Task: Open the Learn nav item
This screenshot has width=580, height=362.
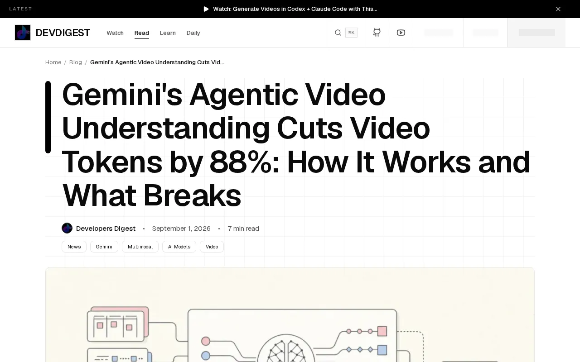Action: pos(168,33)
